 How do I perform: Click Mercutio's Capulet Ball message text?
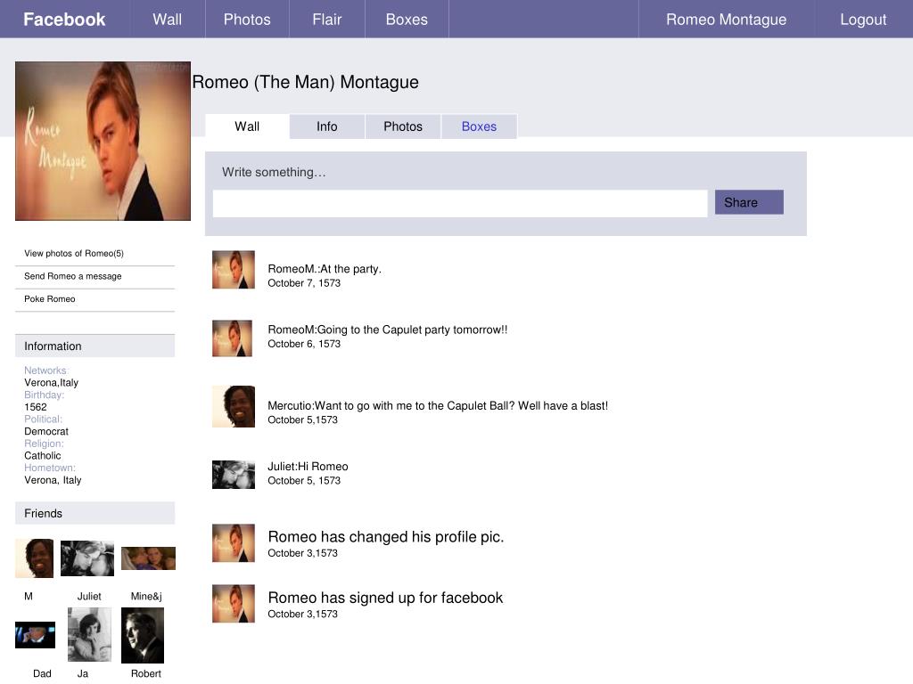coord(438,405)
